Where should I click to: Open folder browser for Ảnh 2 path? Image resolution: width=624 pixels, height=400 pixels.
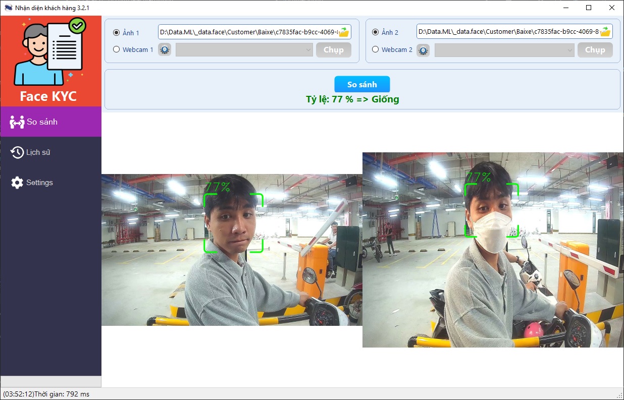605,32
